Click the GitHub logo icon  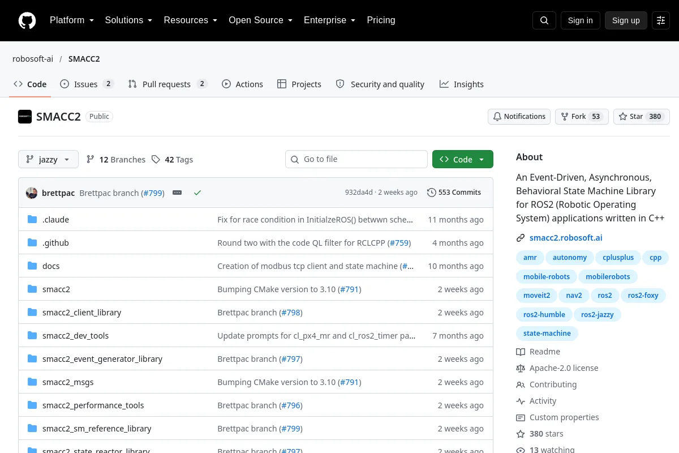(27, 20)
